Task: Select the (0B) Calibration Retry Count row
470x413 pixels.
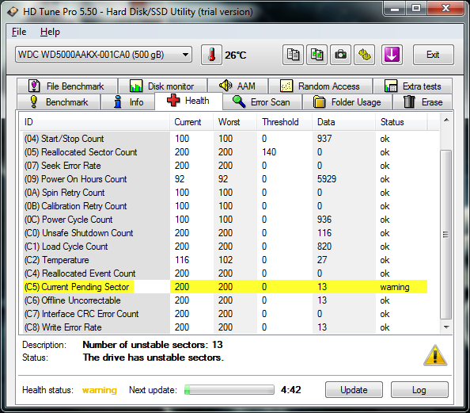Action: pos(224,206)
